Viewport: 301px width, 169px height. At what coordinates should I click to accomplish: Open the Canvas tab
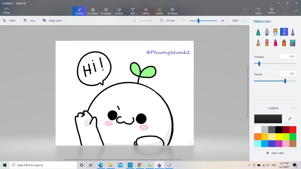coord(159,11)
